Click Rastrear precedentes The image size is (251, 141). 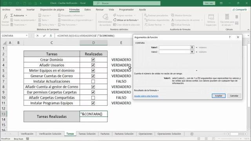coord(156,15)
